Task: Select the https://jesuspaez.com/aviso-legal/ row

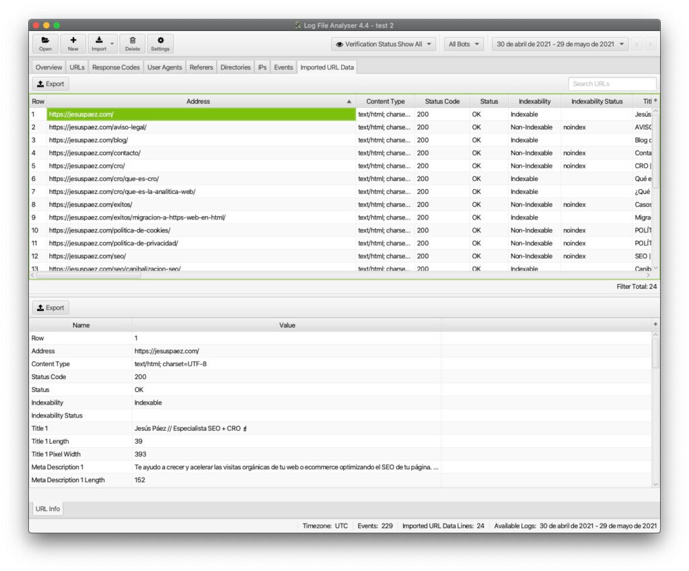Action: click(x=340, y=127)
